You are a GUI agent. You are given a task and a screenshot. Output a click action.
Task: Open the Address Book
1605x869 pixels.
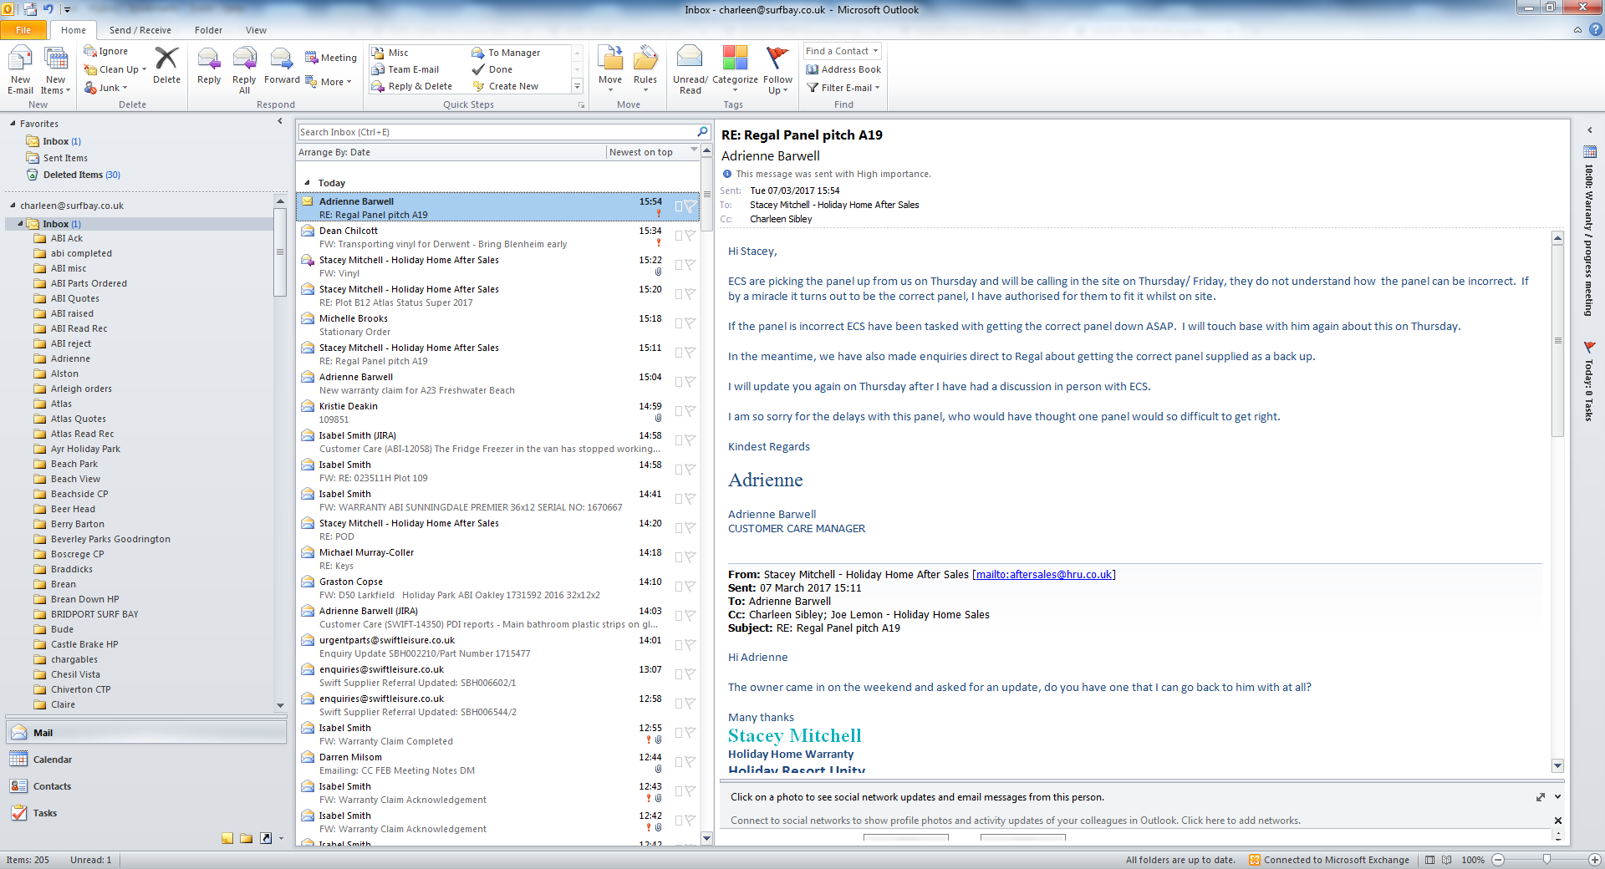point(843,69)
